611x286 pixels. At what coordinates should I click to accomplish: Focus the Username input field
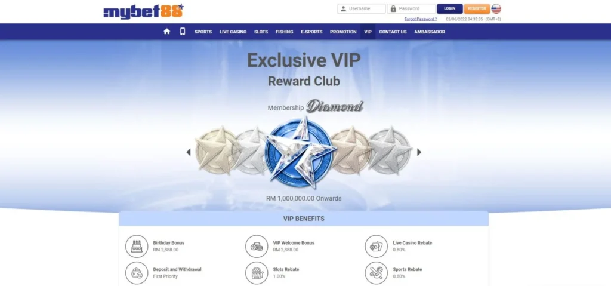coord(361,8)
